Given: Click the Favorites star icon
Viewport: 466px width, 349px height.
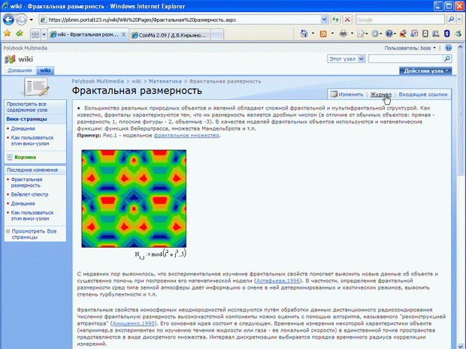Looking at the screenshot, I should (x=8, y=34).
